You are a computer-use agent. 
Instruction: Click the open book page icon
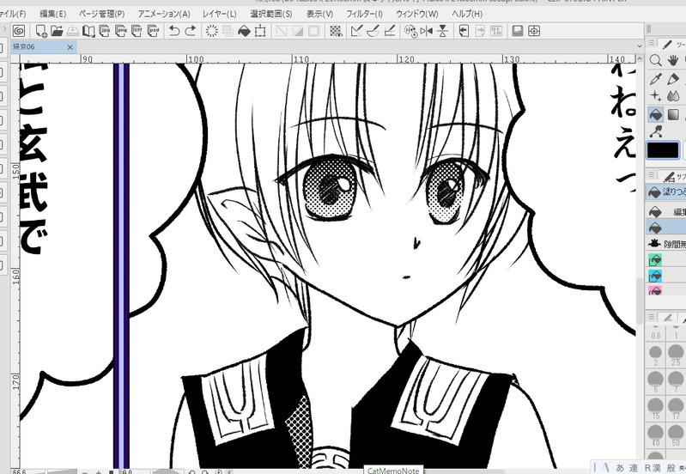(88, 31)
